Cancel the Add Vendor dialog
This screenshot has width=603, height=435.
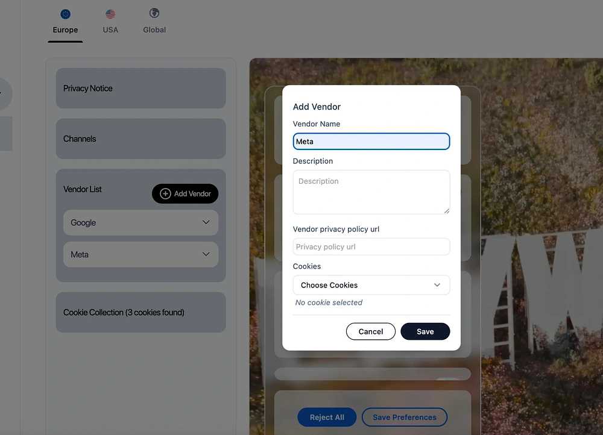(x=371, y=331)
